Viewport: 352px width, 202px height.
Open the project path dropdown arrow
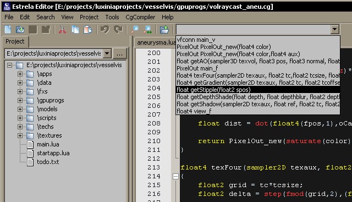click(107, 53)
